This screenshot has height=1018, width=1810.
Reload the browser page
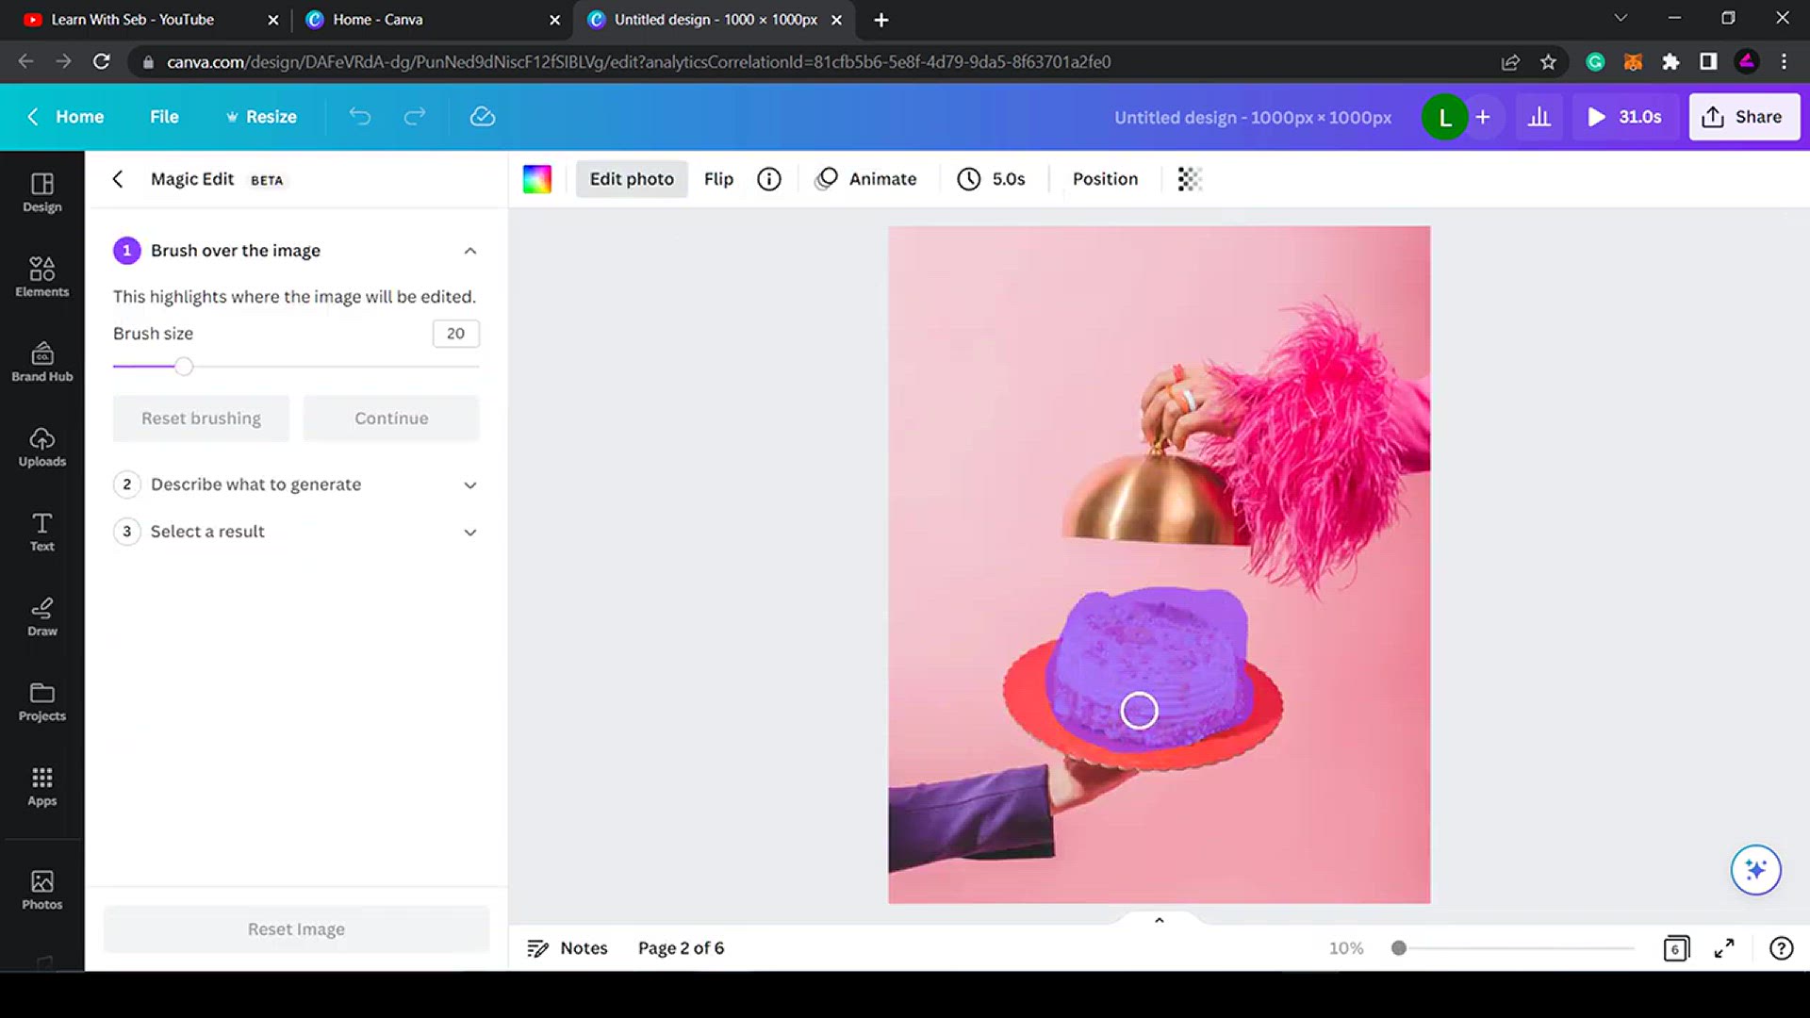[x=102, y=61]
